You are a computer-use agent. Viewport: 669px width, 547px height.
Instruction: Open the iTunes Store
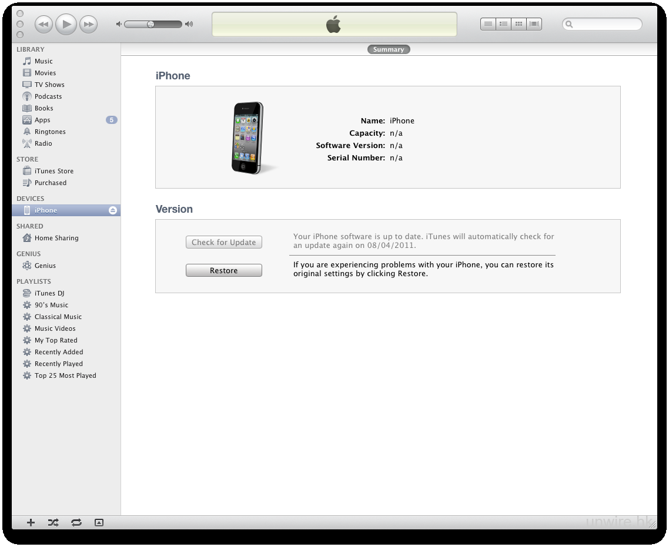click(x=53, y=171)
